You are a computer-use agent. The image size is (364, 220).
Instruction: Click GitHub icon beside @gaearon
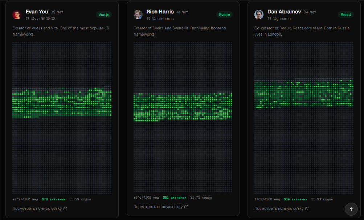(269, 19)
